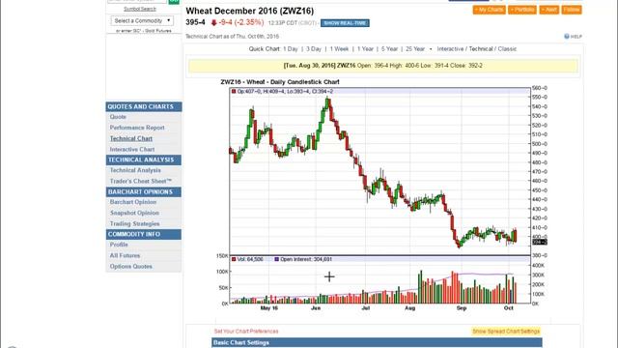Select the 1 Day quick chart

[x=291, y=49]
